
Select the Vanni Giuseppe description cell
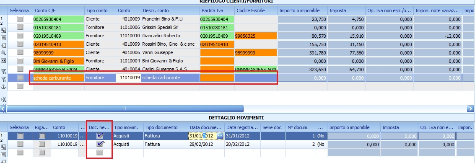click(170, 52)
